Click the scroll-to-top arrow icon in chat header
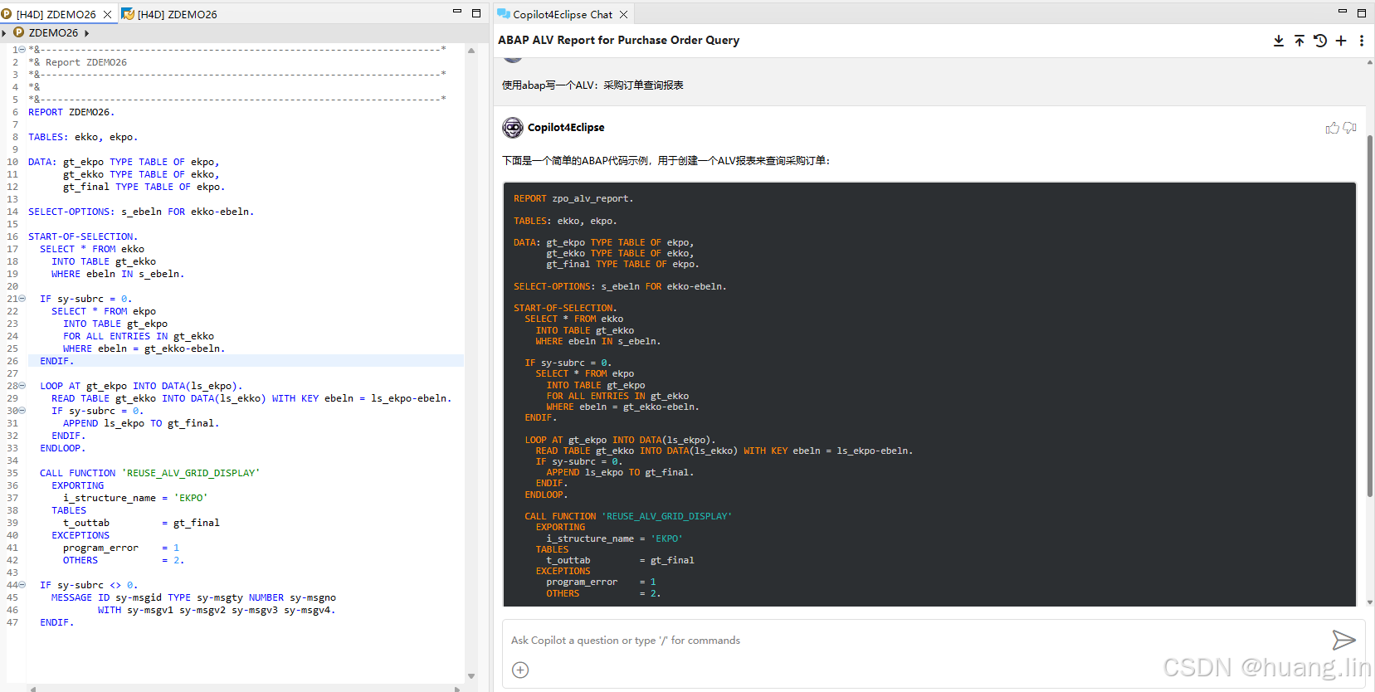1375x692 pixels. click(1299, 41)
